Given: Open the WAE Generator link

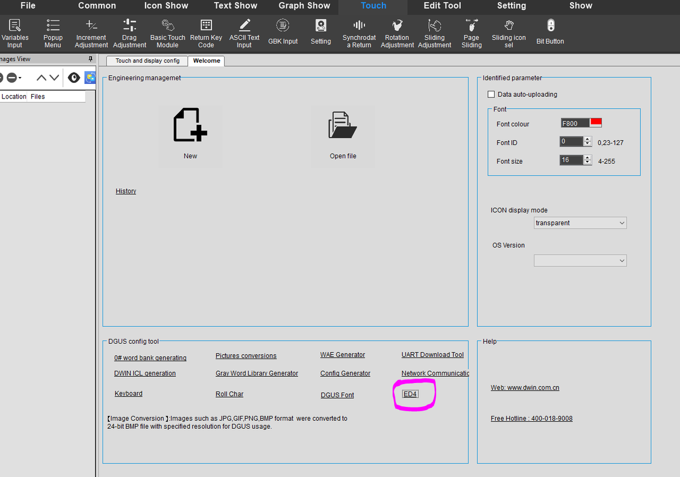Looking at the screenshot, I should [x=343, y=355].
